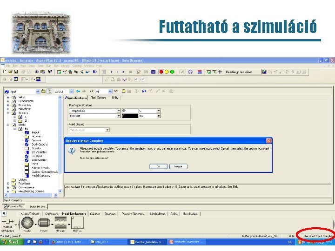Collapse the Blocks tree node

coord(8,125)
